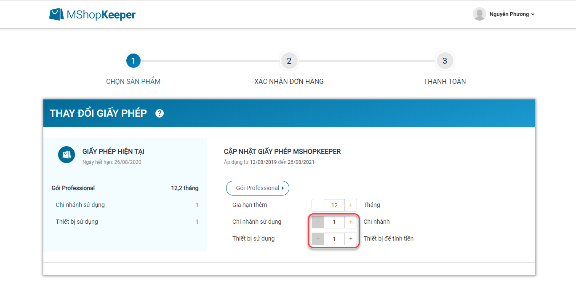Screen dimensions: 576x292
Task: Open the user avatar picture
Action: point(479,14)
